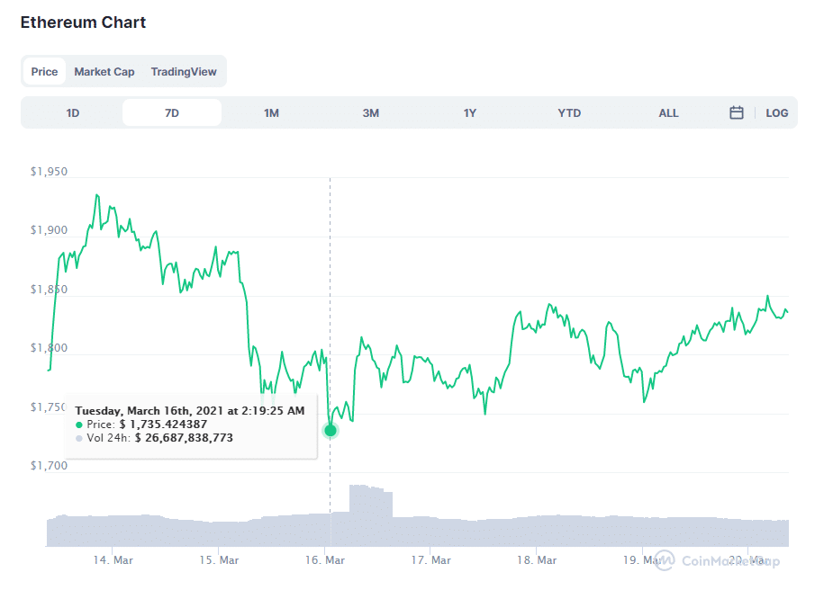Click the $1,950 y-axis label
The width and height of the screenshot is (824, 590).
(x=49, y=172)
